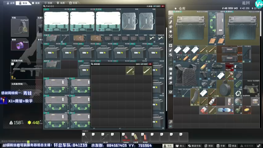Switch to the 装备 gear tab
Viewport: 263px width, 148px height.
[x=23, y=3]
